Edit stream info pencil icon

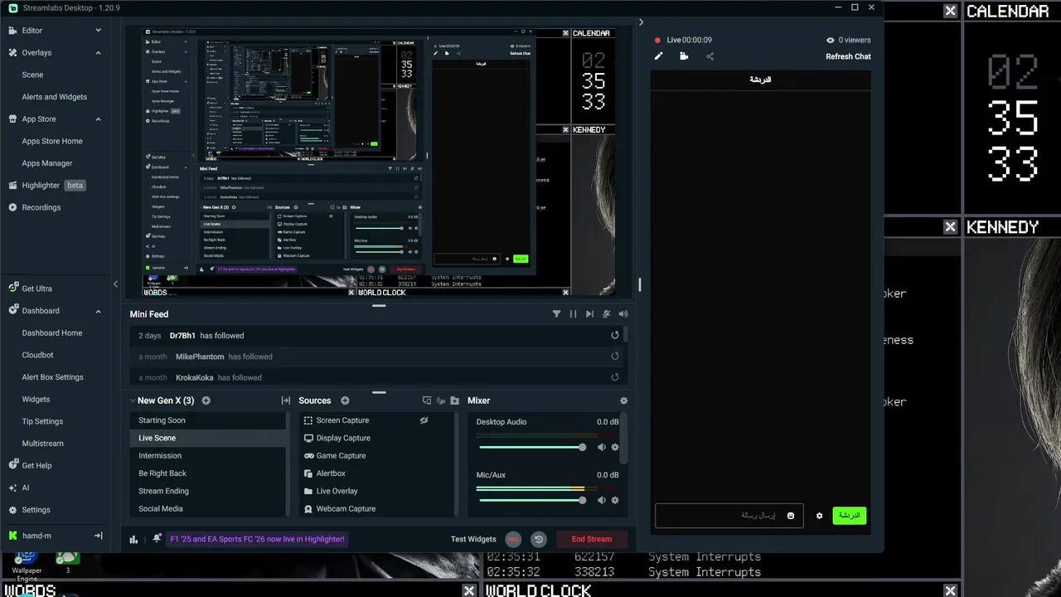(x=659, y=56)
